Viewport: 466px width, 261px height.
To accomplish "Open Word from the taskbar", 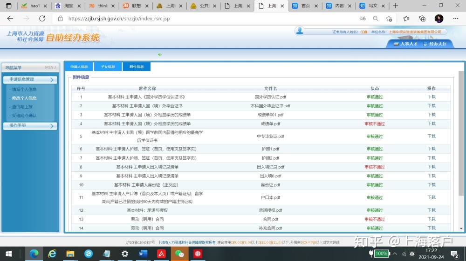I will tap(143, 254).
